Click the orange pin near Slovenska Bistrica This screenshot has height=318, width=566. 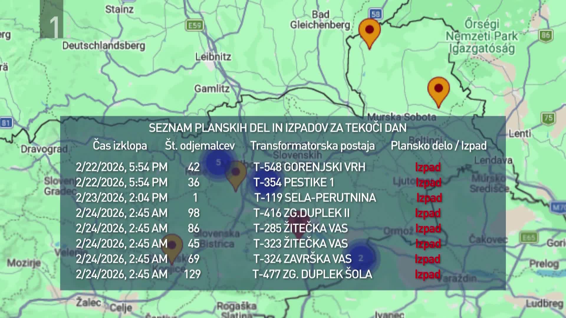[x=172, y=246]
